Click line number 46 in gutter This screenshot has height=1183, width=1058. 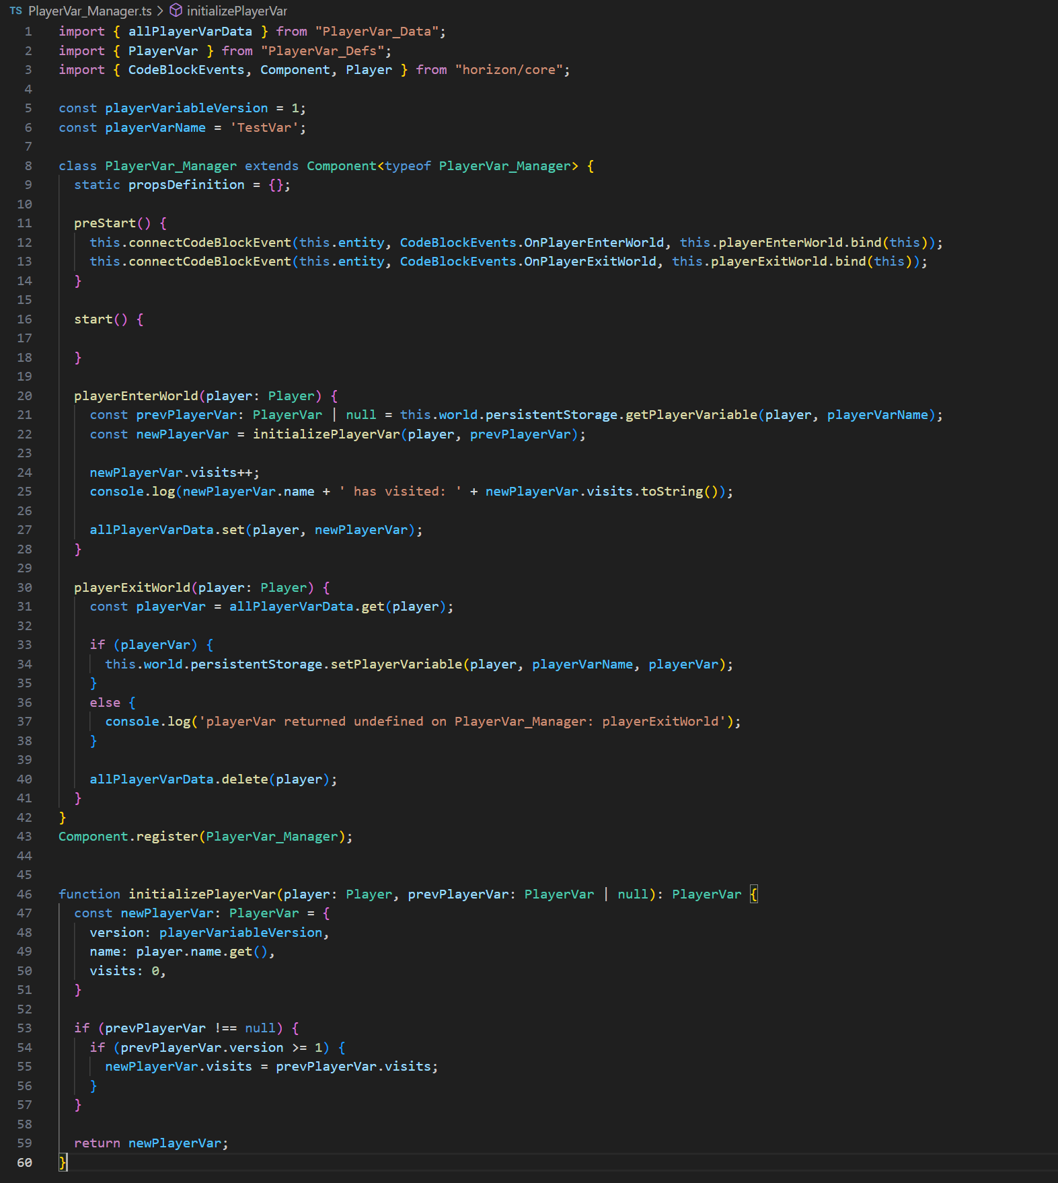[x=25, y=894]
